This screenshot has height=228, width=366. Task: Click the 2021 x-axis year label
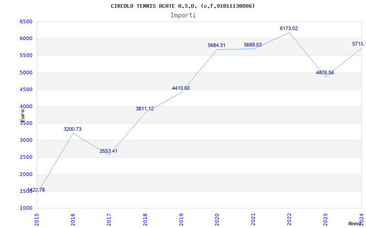(x=253, y=220)
